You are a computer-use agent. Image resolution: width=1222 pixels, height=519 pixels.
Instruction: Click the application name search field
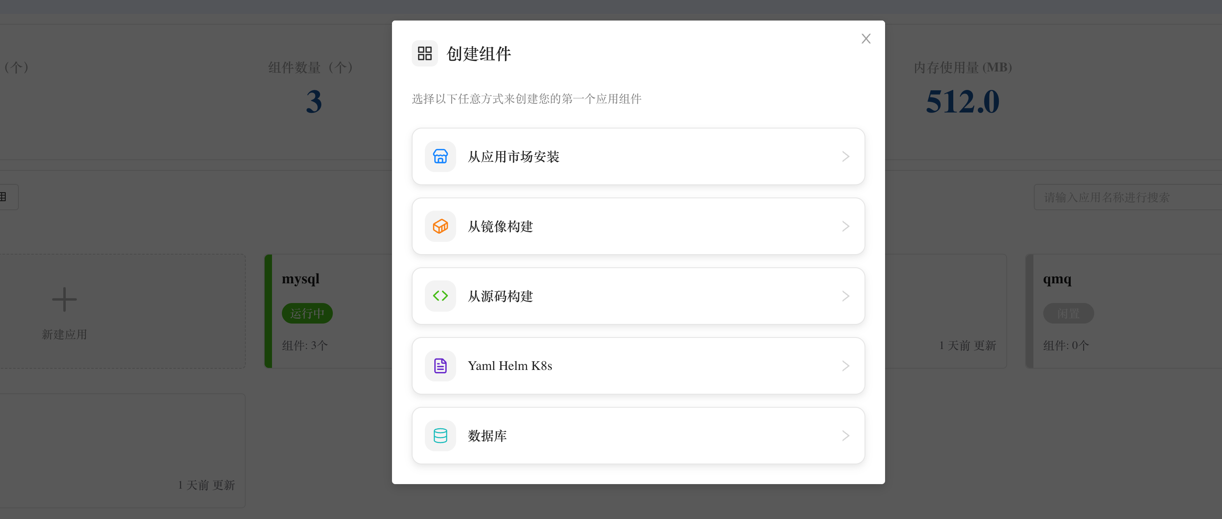pos(1127,197)
